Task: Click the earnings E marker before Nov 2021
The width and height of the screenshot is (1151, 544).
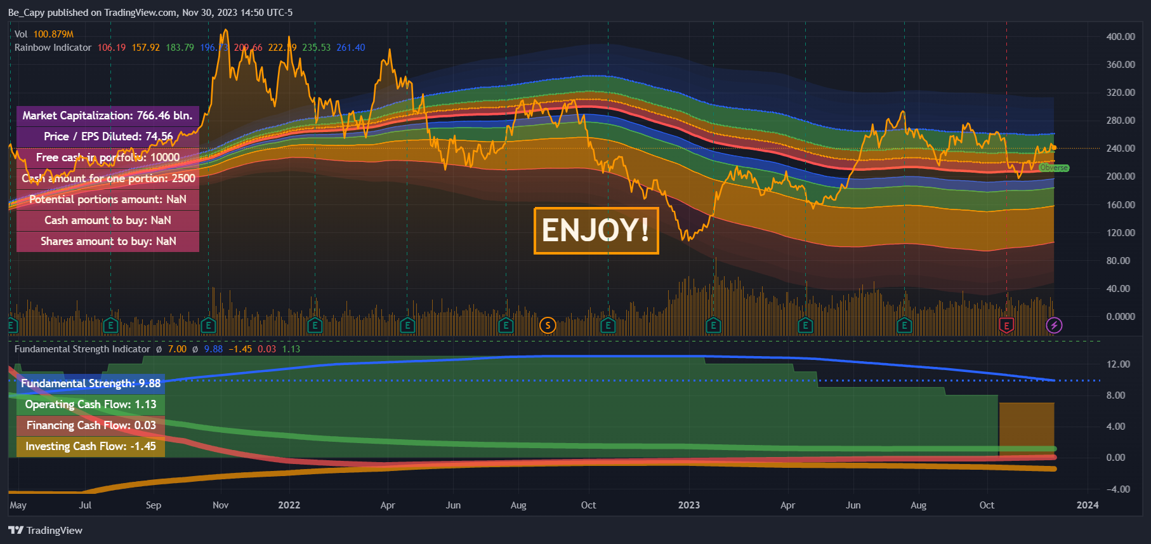Action: [208, 326]
